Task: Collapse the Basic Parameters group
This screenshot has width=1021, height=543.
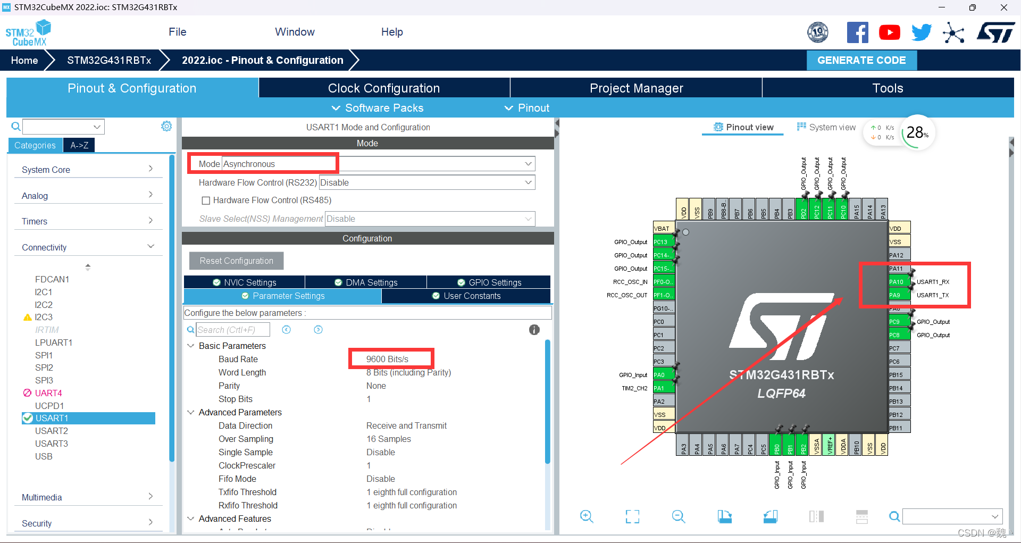Action: [191, 346]
